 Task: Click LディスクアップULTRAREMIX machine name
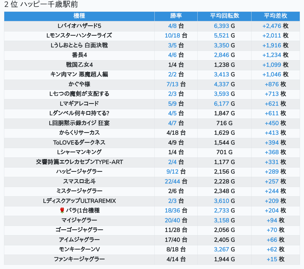(x=79, y=201)
